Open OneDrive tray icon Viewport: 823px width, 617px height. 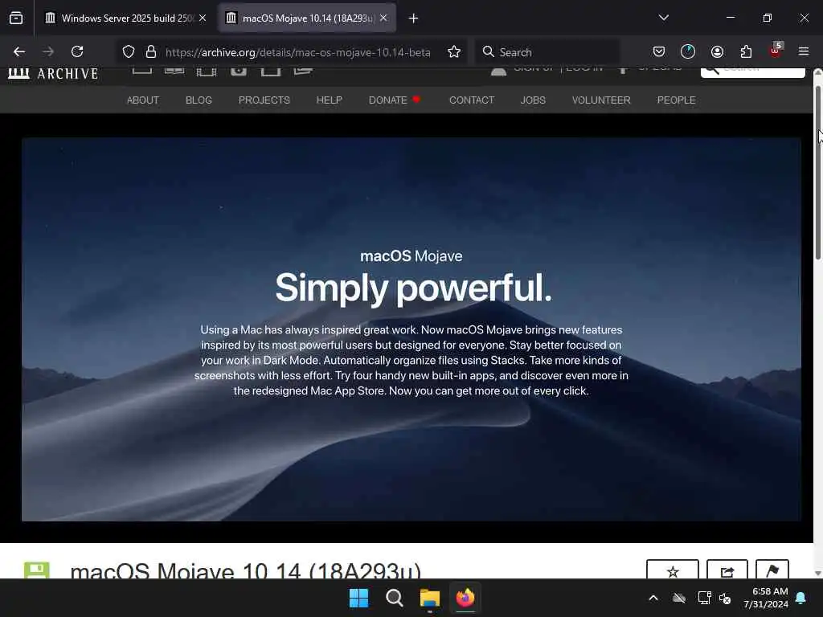(679, 598)
